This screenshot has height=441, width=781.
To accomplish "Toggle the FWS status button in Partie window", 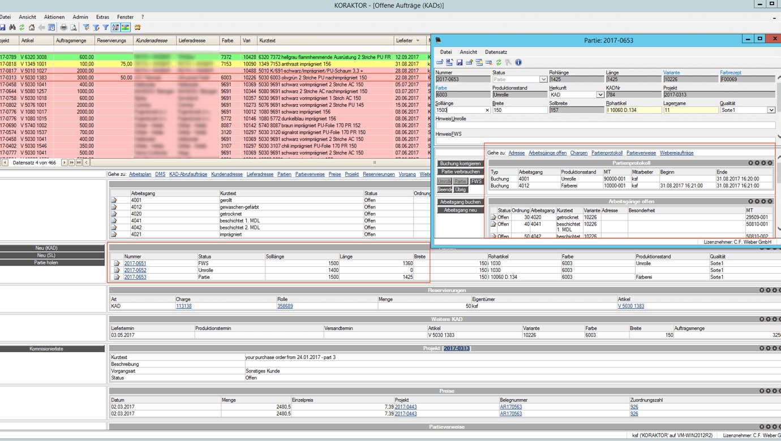I will click(477, 181).
